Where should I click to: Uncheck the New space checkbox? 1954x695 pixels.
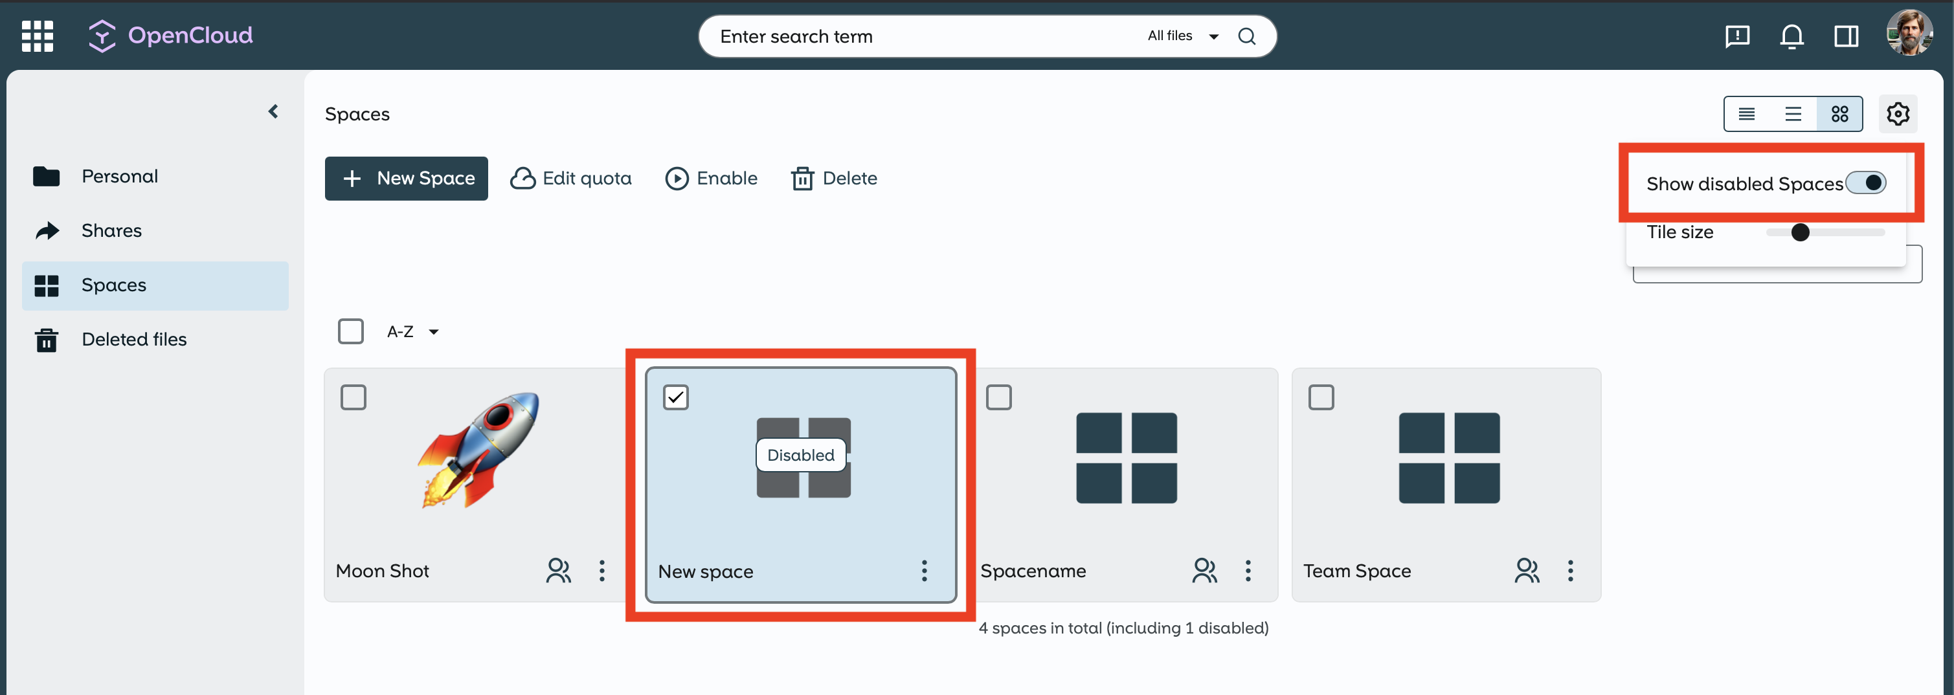pos(675,397)
